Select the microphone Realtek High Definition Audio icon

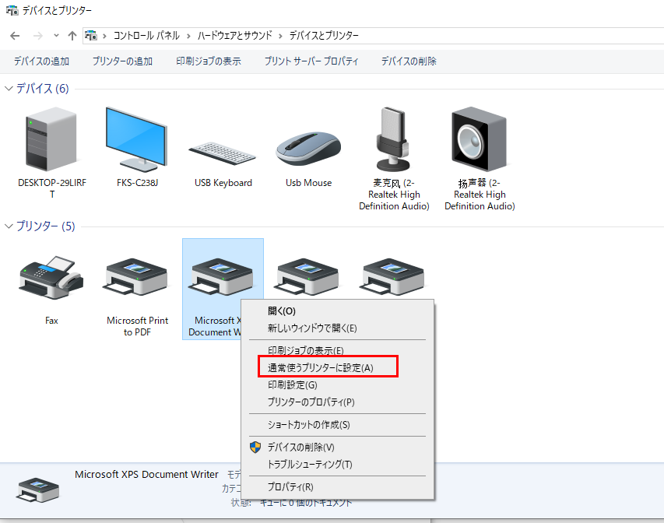(x=393, y=139)
